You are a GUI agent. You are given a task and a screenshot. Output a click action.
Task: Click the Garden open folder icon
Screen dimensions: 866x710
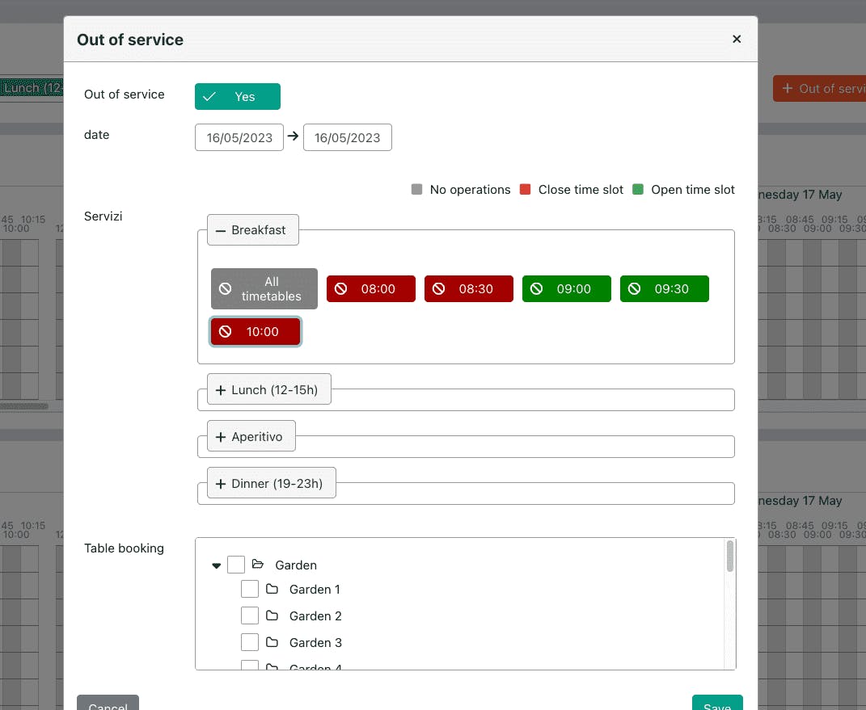[x=257, y=564]
